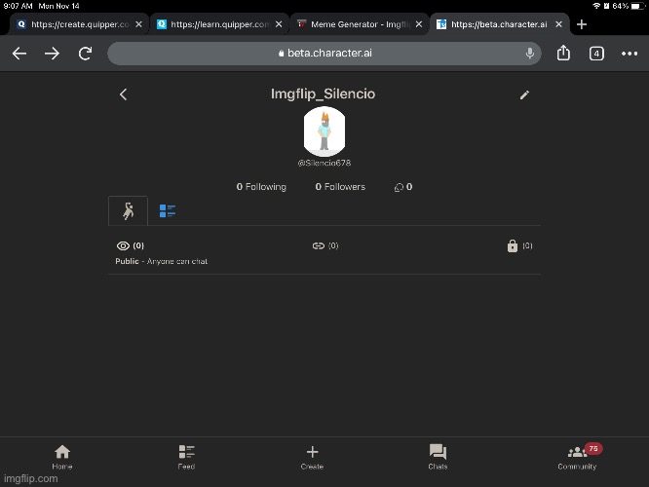Tap the browser share icon
Screen dimensions: 649x487
pyautogui.click(x=563, y=54)
